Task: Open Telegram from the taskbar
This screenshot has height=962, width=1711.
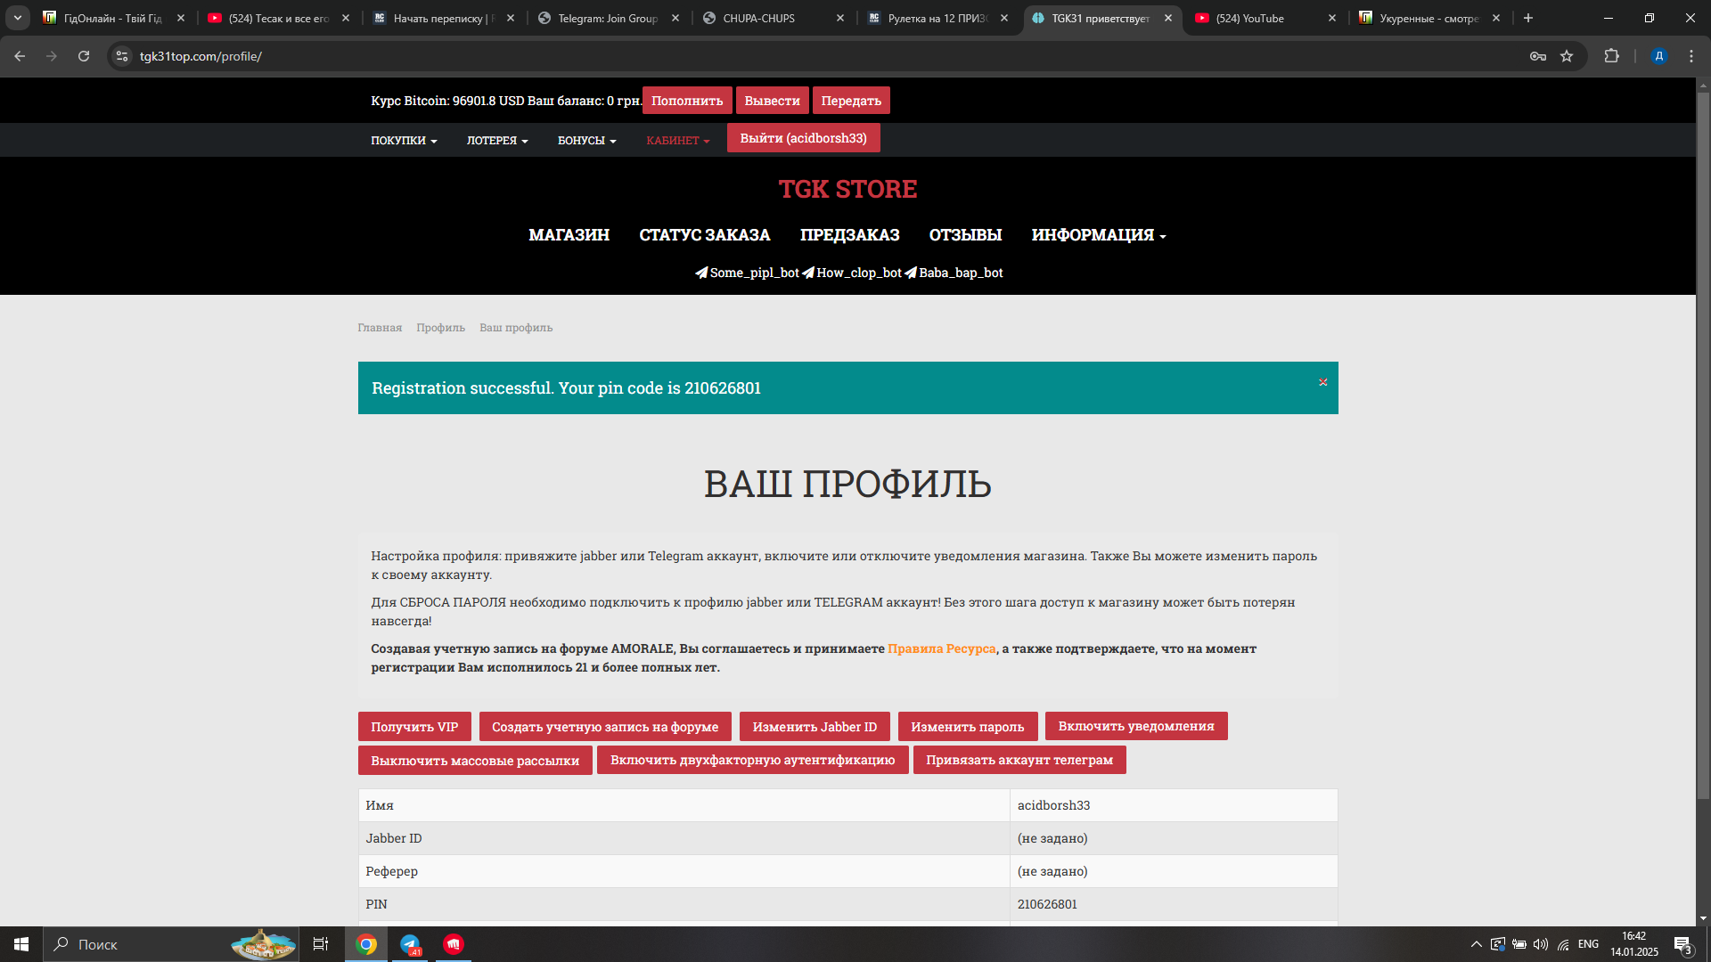Action: [410, 944]
